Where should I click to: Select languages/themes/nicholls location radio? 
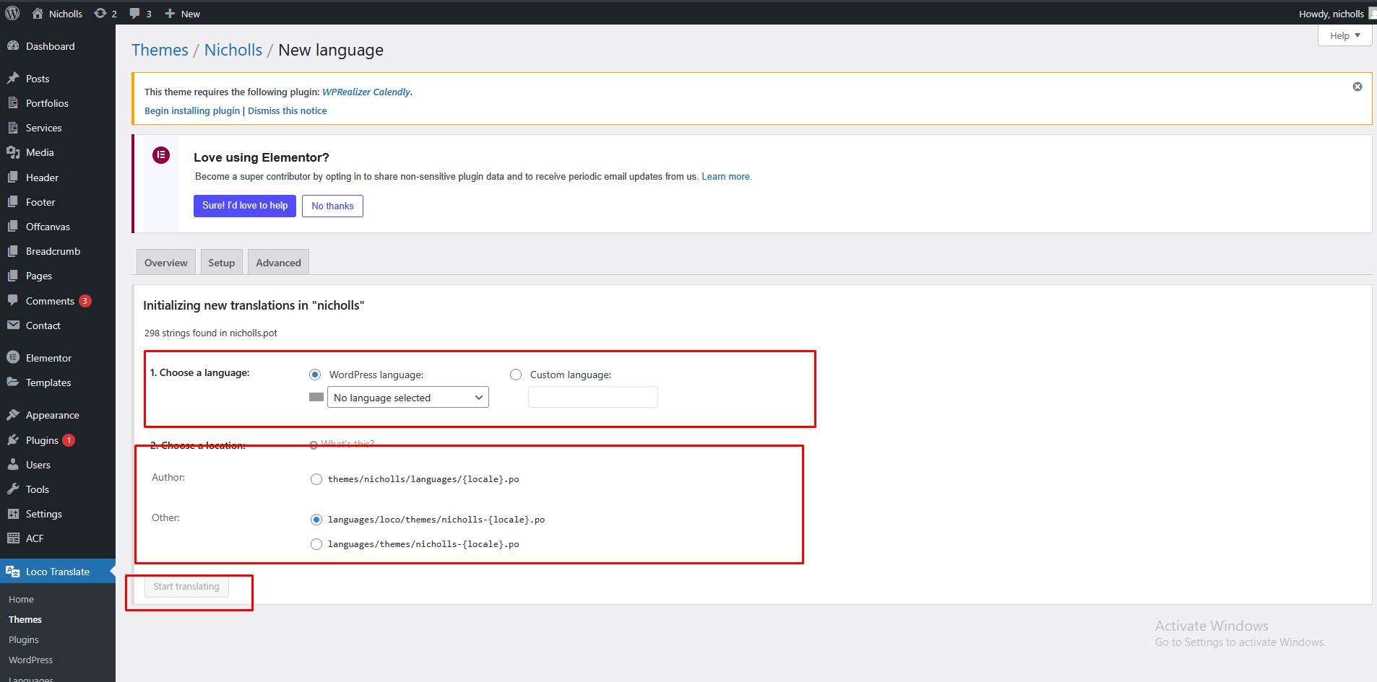click(x=316, y=544)
